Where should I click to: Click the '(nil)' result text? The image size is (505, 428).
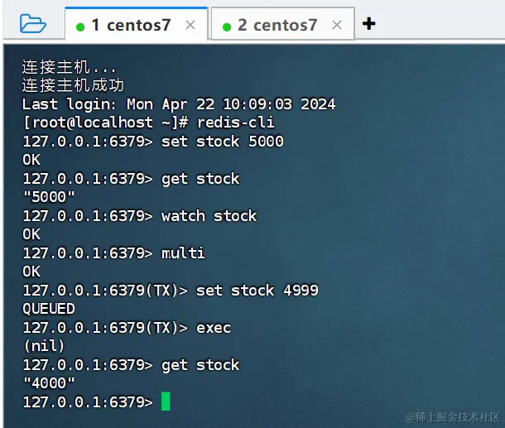click(44, 346)
